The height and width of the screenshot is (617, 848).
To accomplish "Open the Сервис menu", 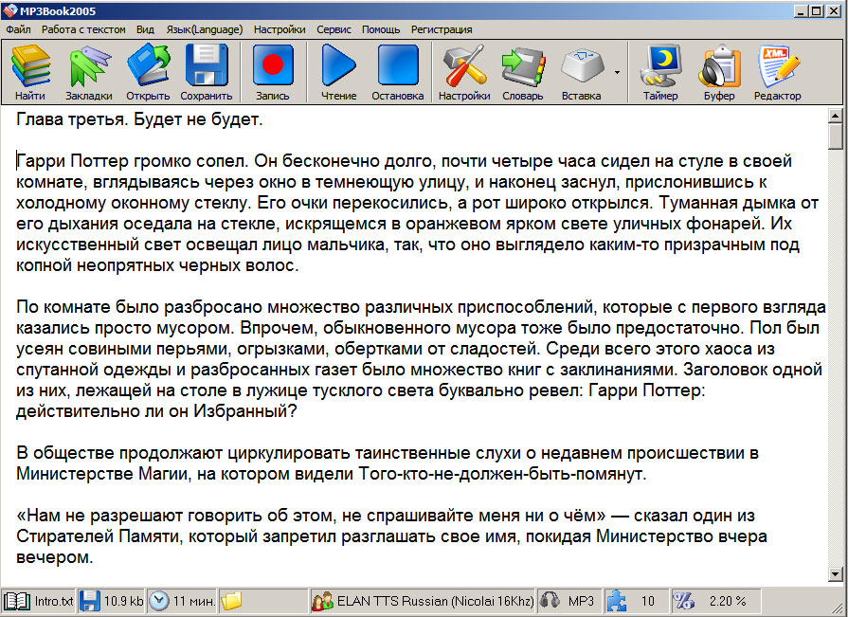I will (334, 29).
